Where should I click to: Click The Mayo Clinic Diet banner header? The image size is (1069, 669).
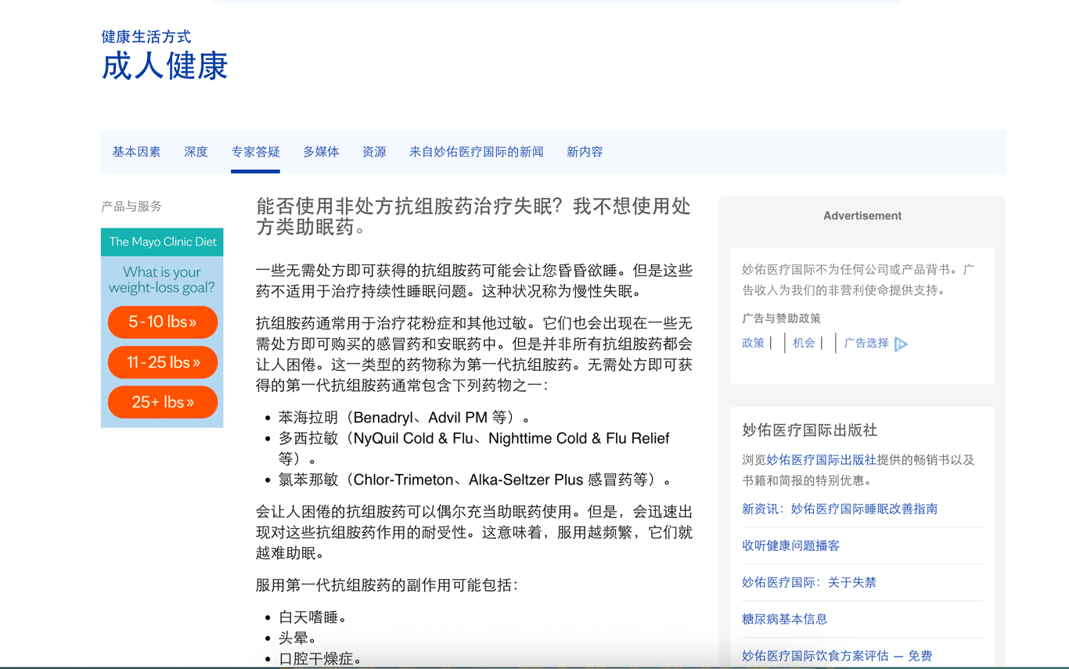[162, 242]
